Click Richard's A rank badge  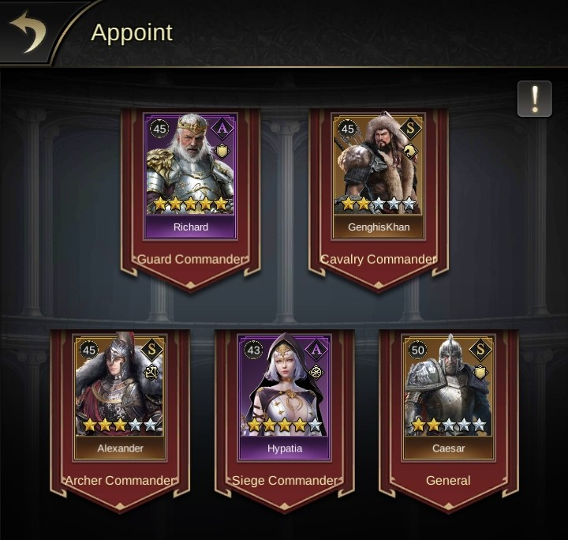222,129
